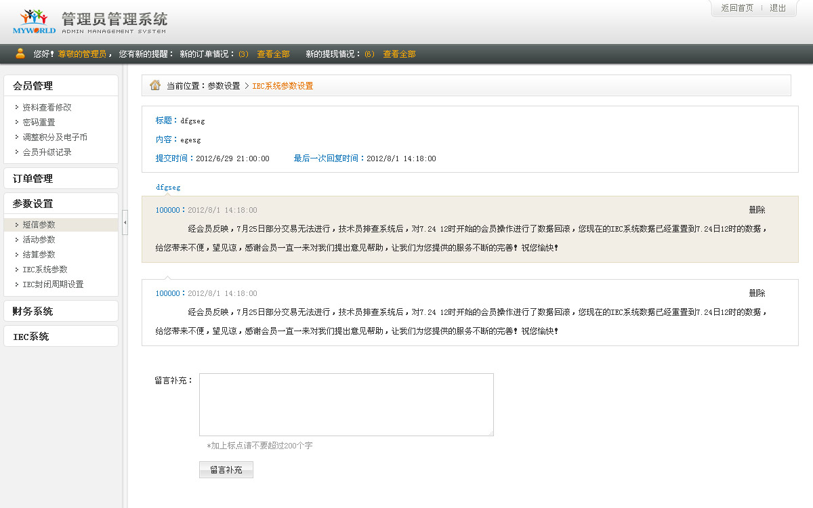Click the dfgseg label above replies
This screenshot has width=813, height=508.
click(x=168, y=187)
